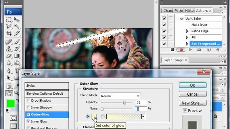
Task: Stop recording in Actions panel
Action: (x=172, y=50)
